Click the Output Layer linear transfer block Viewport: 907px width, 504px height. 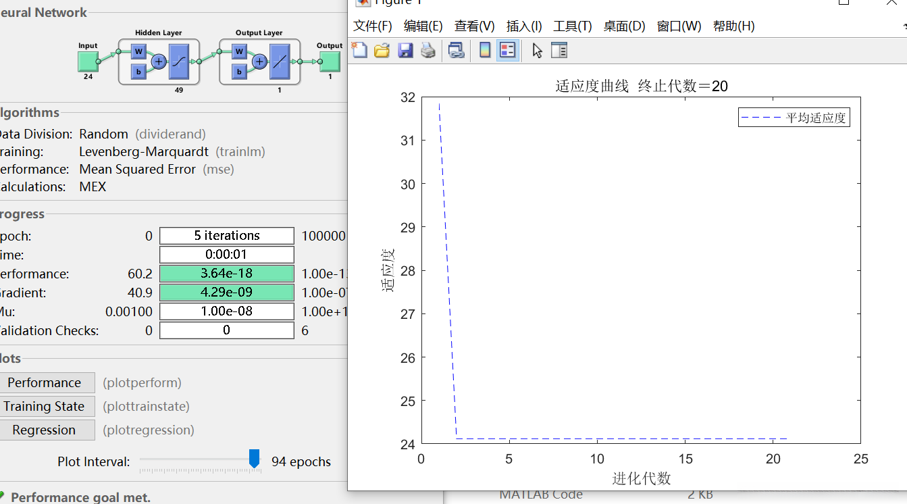(280, 61)
